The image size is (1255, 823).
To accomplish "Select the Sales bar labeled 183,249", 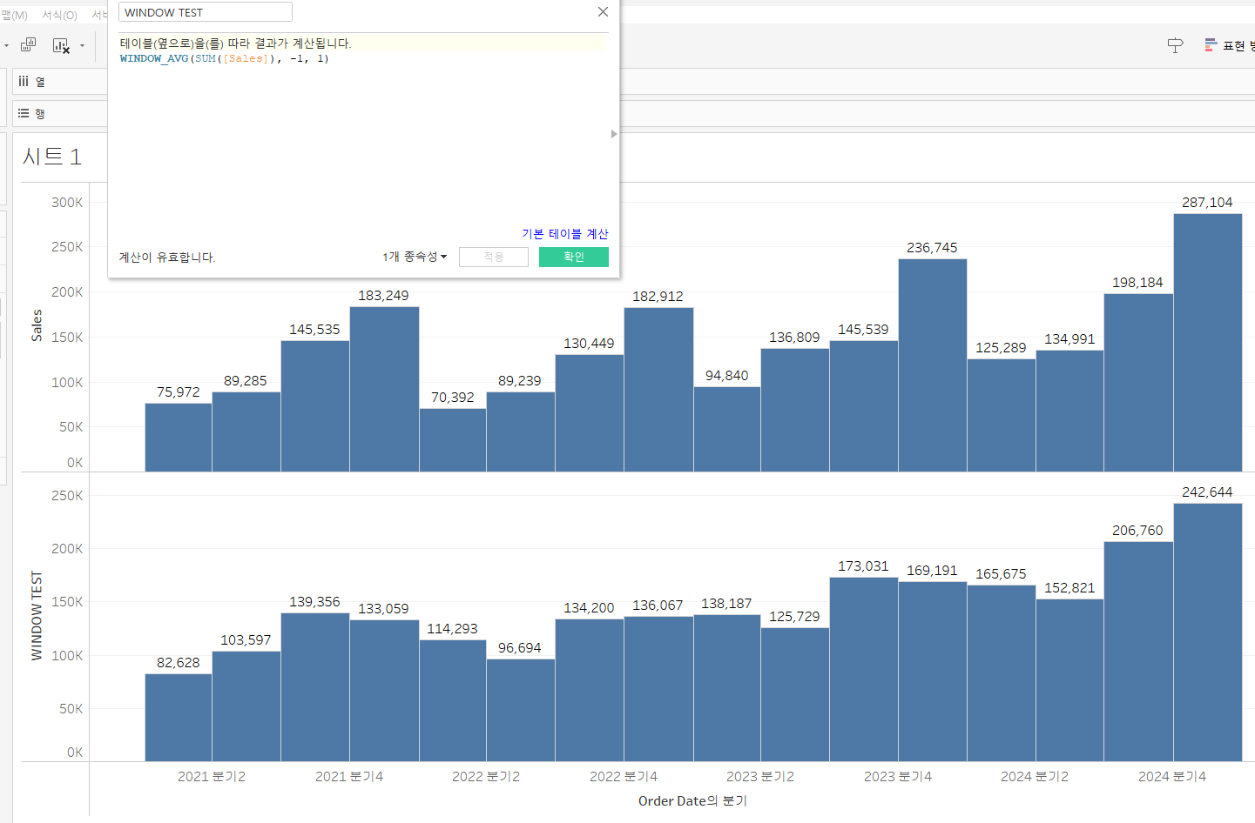I will click(x=384, y=389).
